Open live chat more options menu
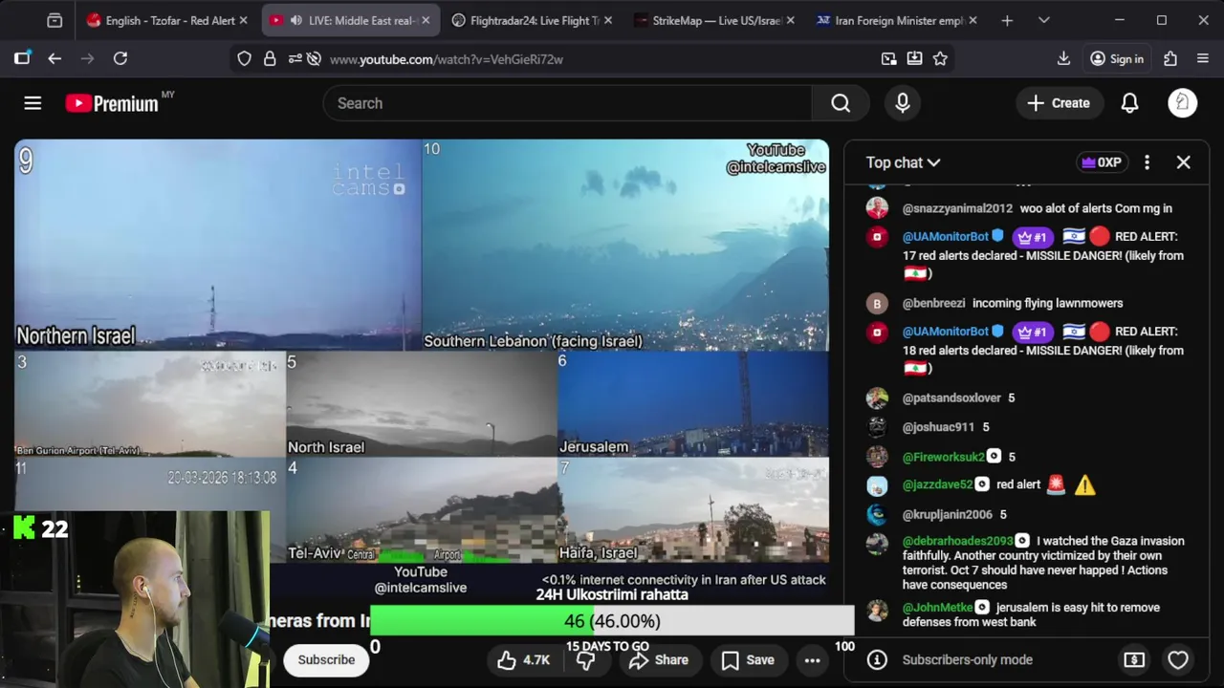The height and width of the screenshot is (688, 1224). 1147,162
